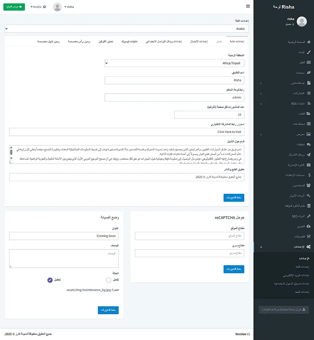Screen dimensions: 314x340
Task: Open the Africa/Tripoli timezone dropdown
Action: [x=174, y=63]
